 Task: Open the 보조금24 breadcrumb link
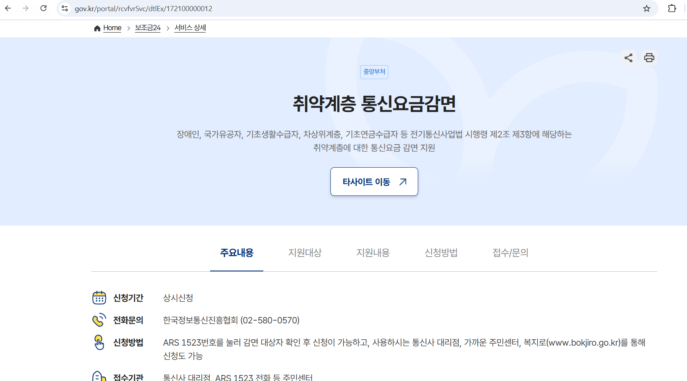147,28
